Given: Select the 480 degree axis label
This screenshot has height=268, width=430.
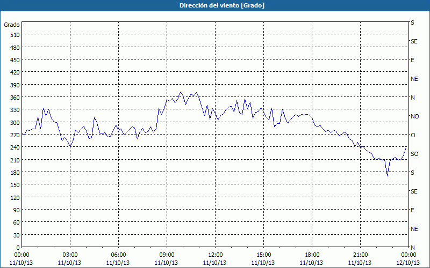Looking at the screenshot, I should [x=16, y=48].
